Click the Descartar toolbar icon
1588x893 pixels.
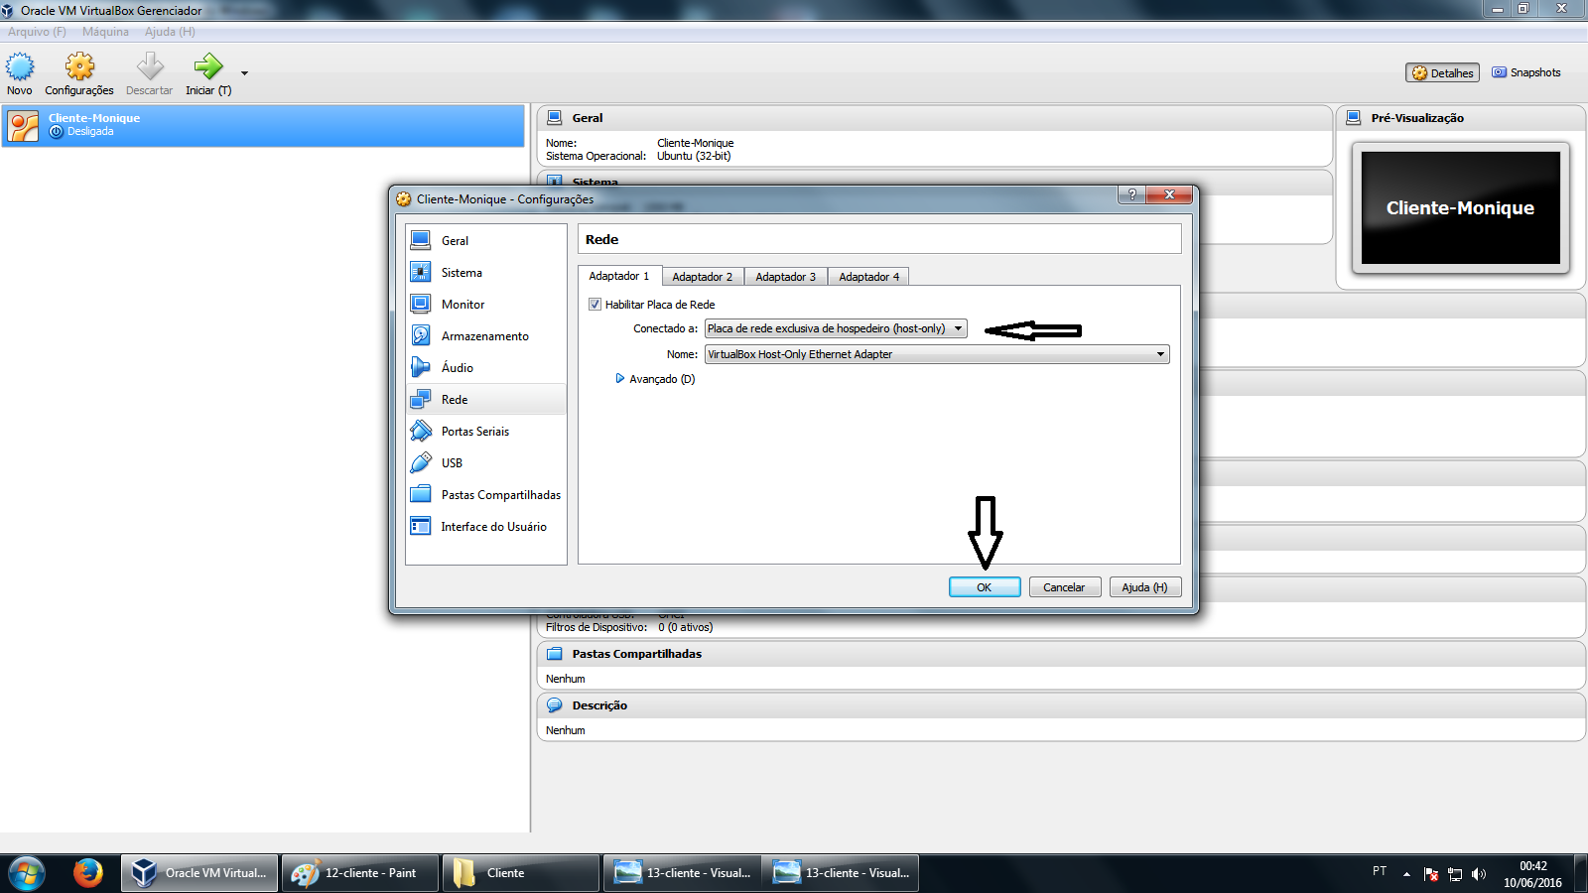[x=150, y=66]
